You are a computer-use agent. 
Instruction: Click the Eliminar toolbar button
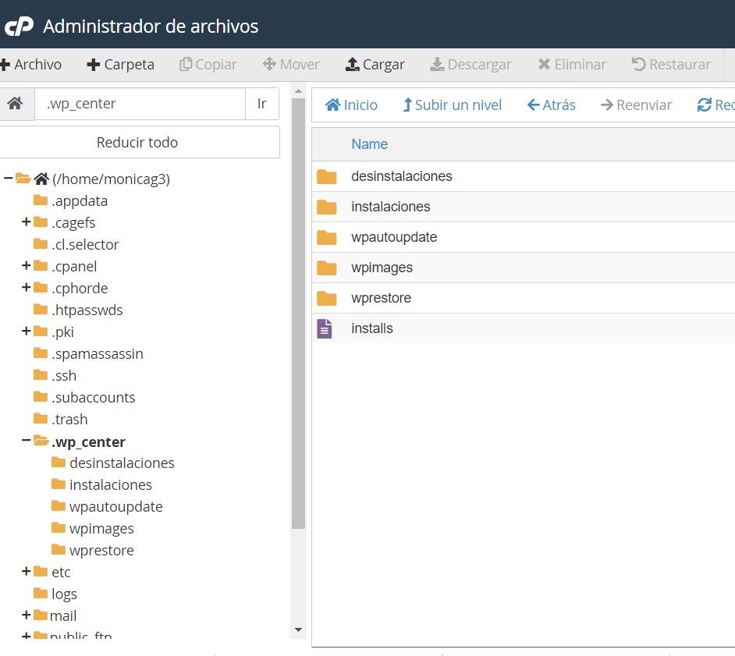[x=572, y=64]
